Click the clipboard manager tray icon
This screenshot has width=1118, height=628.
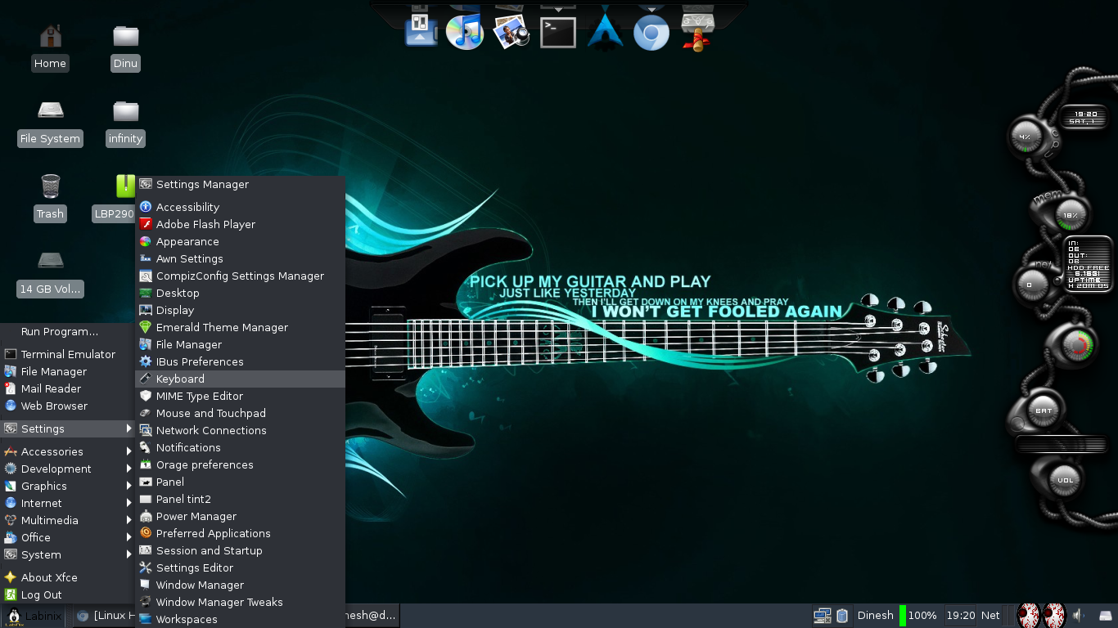click(x=842, y=616)
